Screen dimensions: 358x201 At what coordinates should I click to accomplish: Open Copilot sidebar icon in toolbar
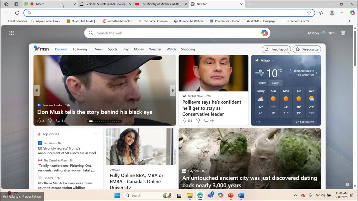pos(352,13)
